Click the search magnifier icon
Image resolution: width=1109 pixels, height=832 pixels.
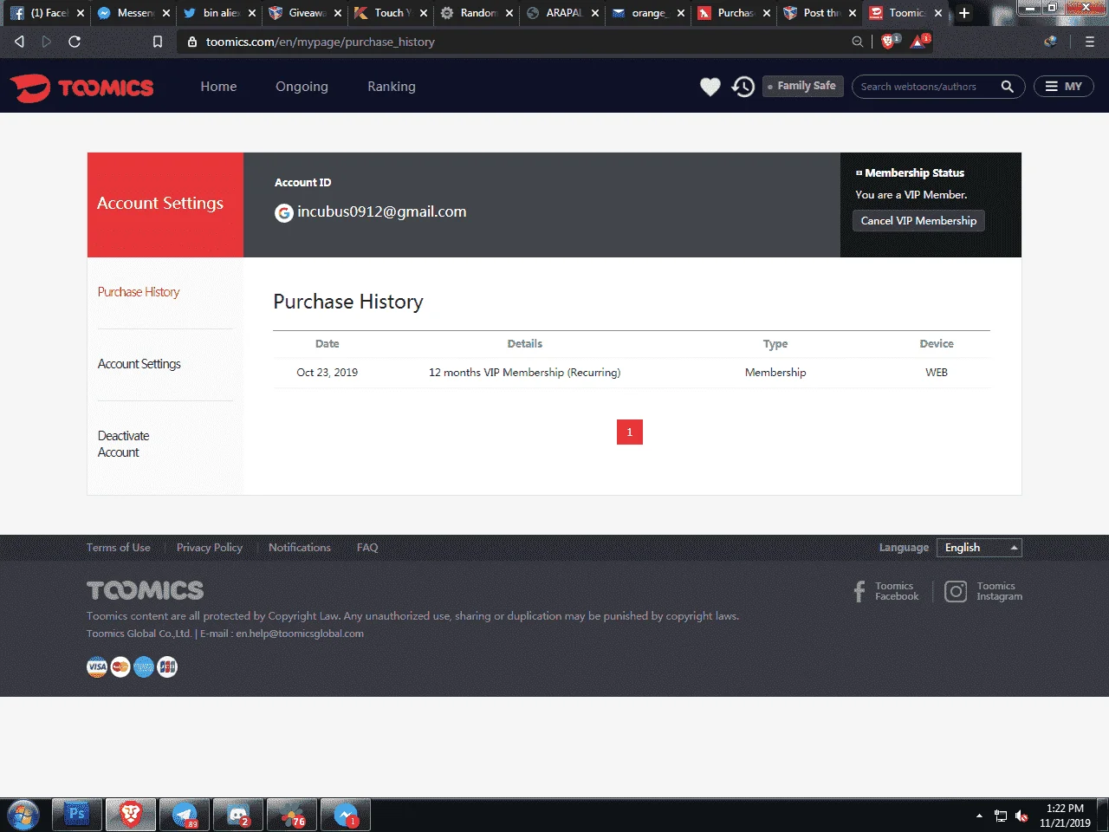pos(1007,87)
